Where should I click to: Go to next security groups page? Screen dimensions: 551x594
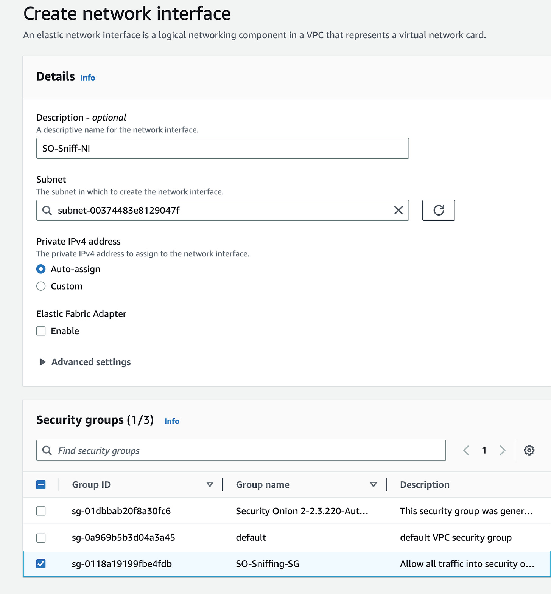(x=503, y=450)
